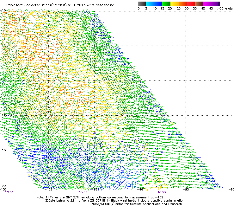Click the '-96' longitude axis label
Image resolution: width=234 pixels, height=206 pixels.
(x=140, y=189)
